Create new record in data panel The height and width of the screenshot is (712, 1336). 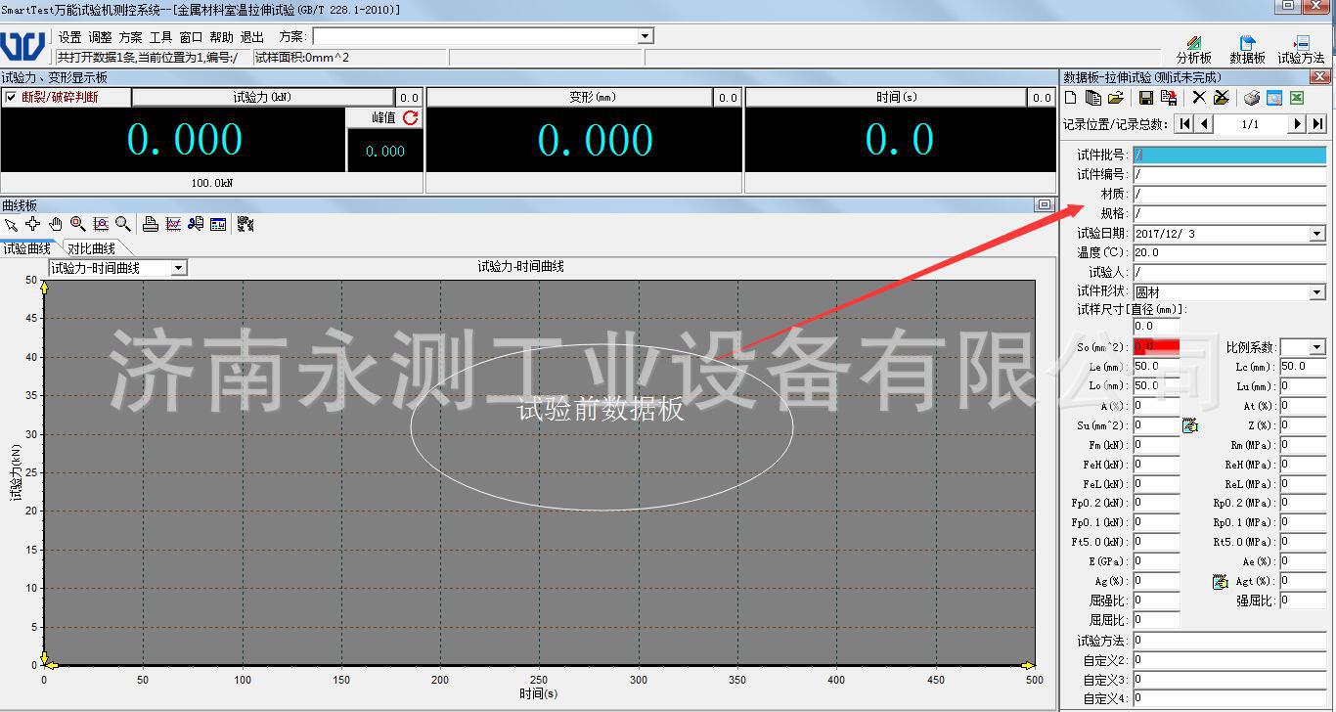point(1071,98)
